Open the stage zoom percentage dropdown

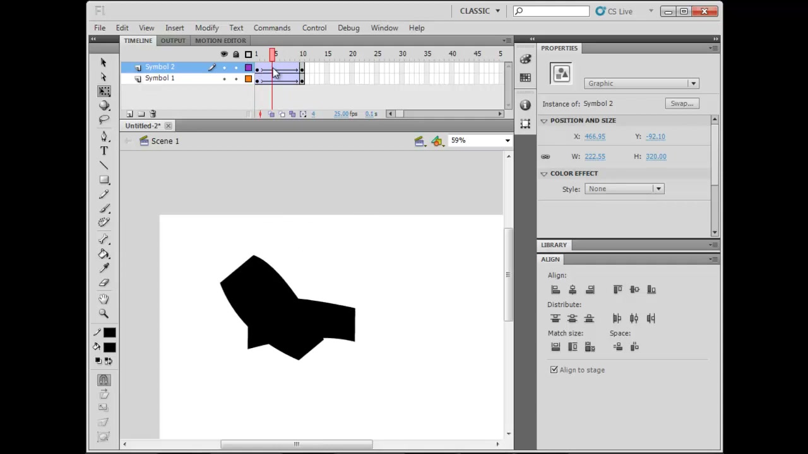pyautogui.click(x=480, y=141)
